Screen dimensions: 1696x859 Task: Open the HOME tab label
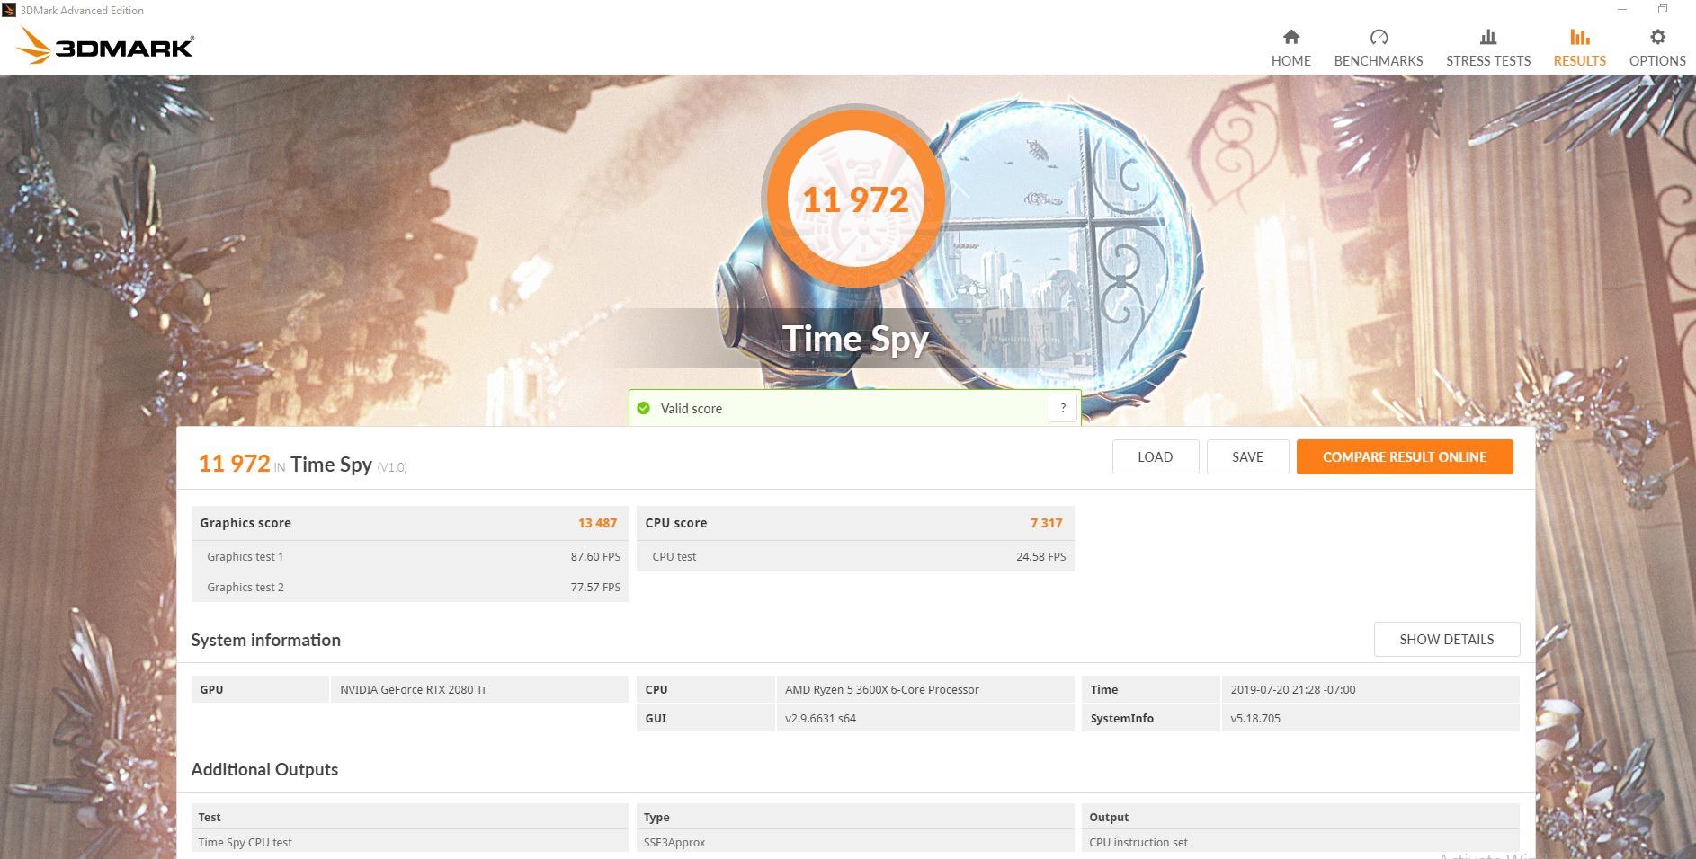1290,60
